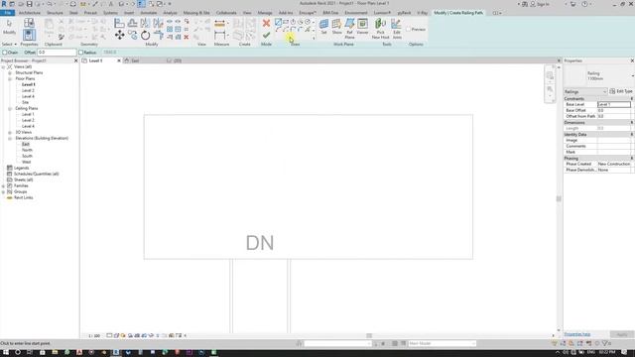Click the Windows Start button
This screenshot has height=357, width=635.
[6, 353]
